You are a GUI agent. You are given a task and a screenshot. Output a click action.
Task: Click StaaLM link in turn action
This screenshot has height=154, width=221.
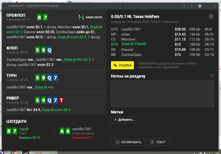(x=41, y=87)
